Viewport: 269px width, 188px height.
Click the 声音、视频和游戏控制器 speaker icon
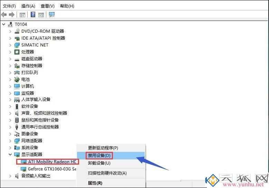[x=17, y=113]
